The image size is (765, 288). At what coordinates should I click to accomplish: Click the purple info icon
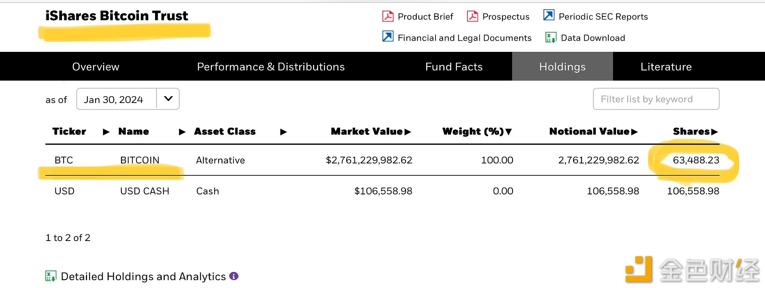[234, 276]
